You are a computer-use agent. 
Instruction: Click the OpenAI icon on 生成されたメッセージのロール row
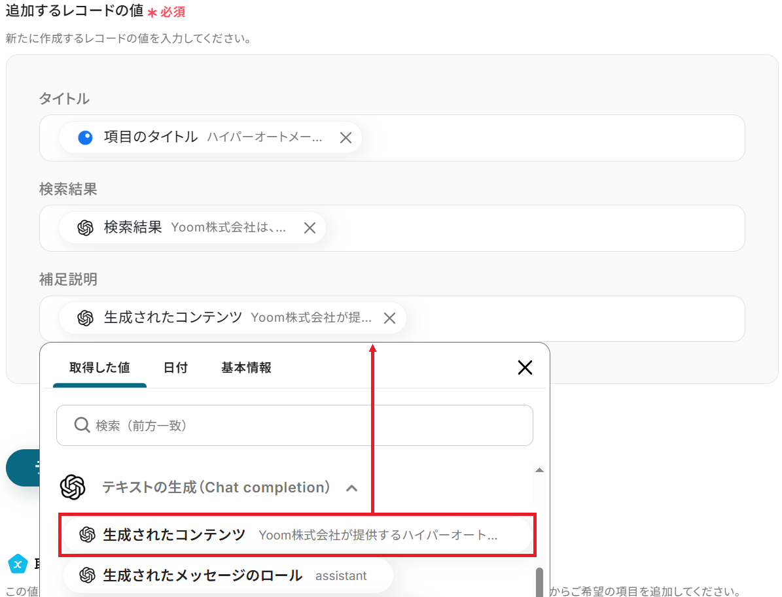click(x=87, y=575)
